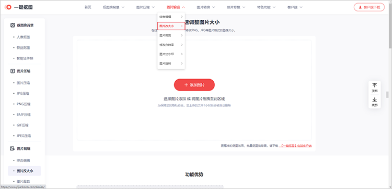
Task: Click the 图片编辑 section header icon in the sidebar
Action: (x=13, y=148)
